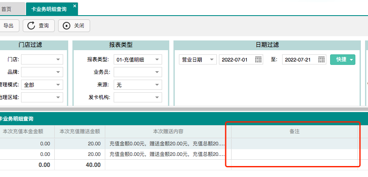Open the 快捷 quick date button
The image size is (368, 177).
(343, 59)
